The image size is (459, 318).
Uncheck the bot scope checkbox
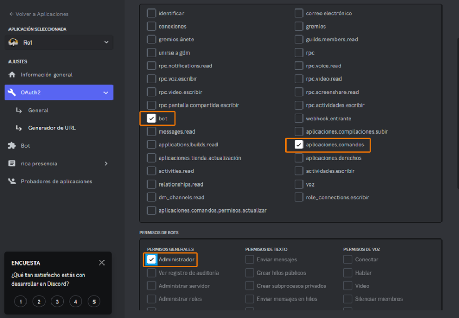click(152, 119)
